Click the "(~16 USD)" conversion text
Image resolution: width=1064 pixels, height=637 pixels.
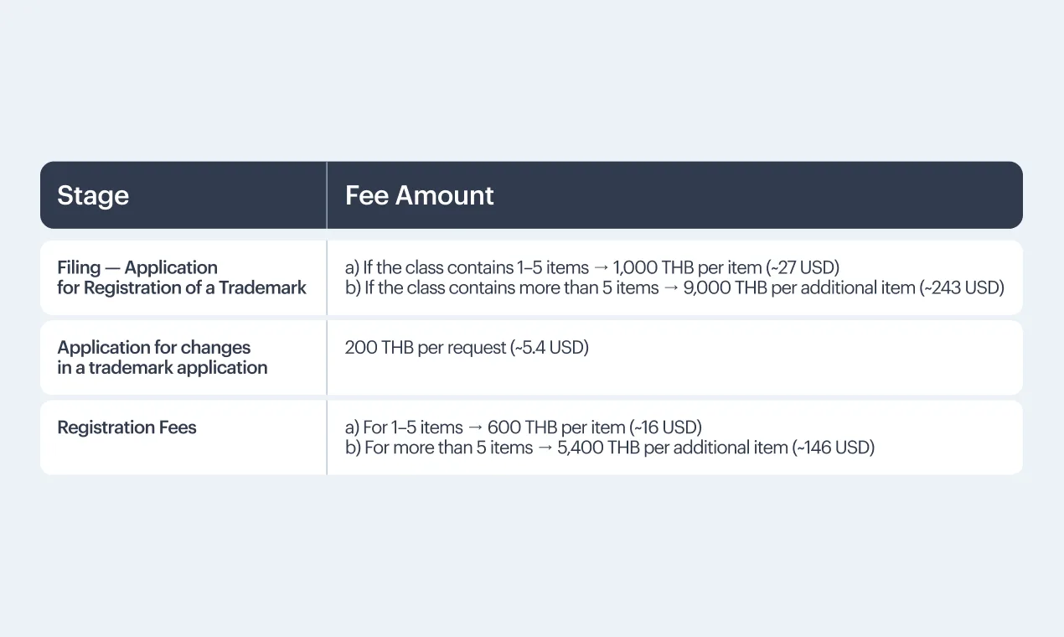665,427
